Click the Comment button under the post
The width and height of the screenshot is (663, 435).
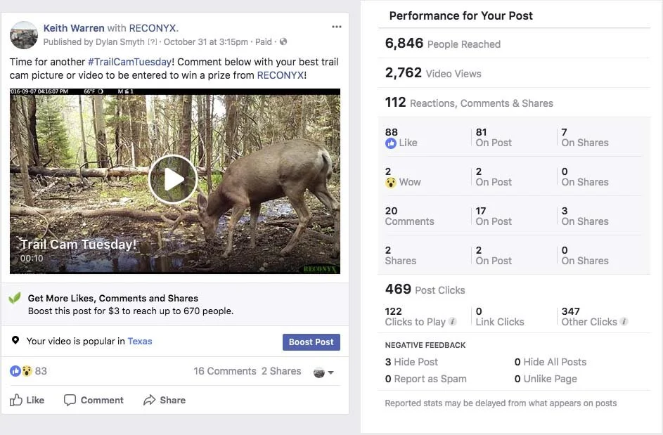94,400
